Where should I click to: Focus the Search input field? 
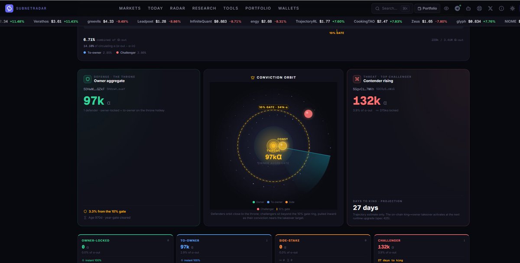392,8
